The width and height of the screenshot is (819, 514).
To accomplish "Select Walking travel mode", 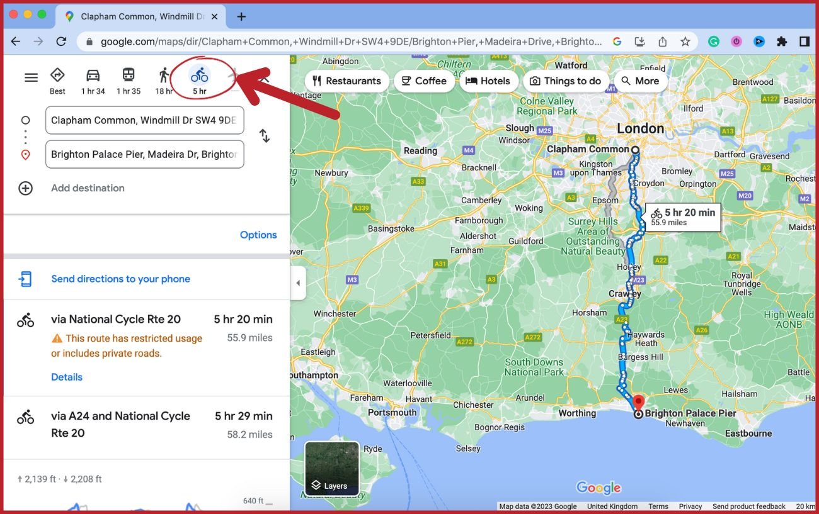I will click(164, 81).
